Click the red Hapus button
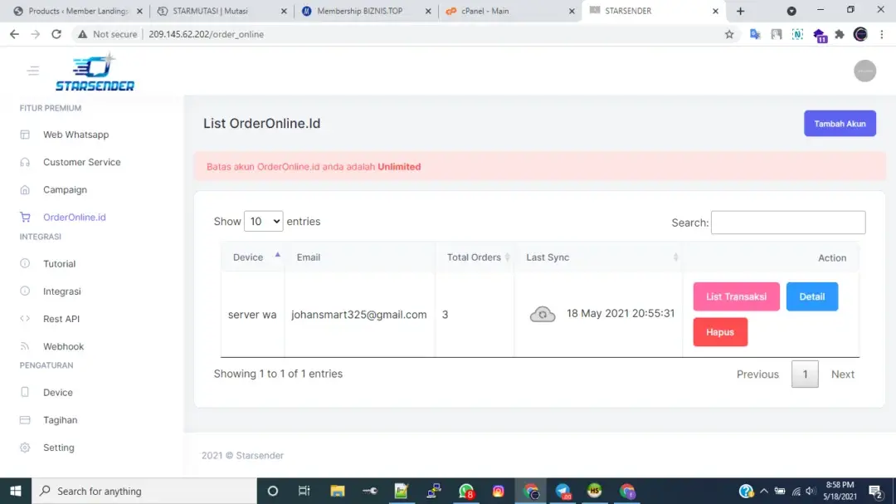Image resolution: width=896 pixels, height=504 pixels. [720, 332]
